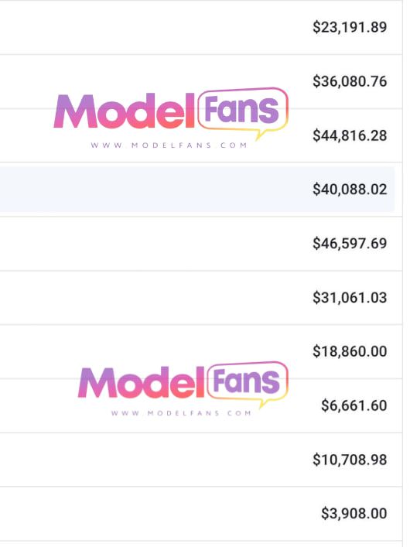Select the row showing $18,860.00
This screenshot has height=547, width=410.
(x=201, y=351)
